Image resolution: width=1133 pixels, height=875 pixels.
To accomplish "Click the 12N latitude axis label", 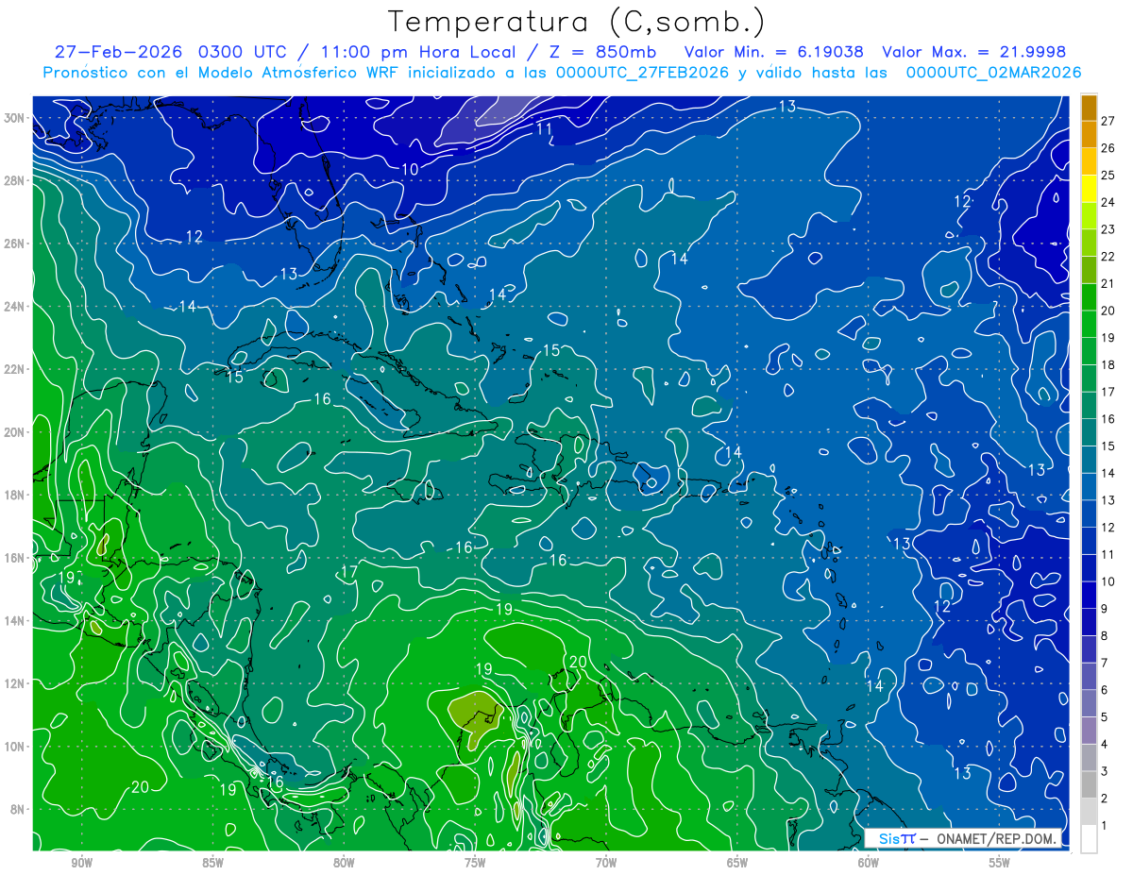I will [16, 682].
